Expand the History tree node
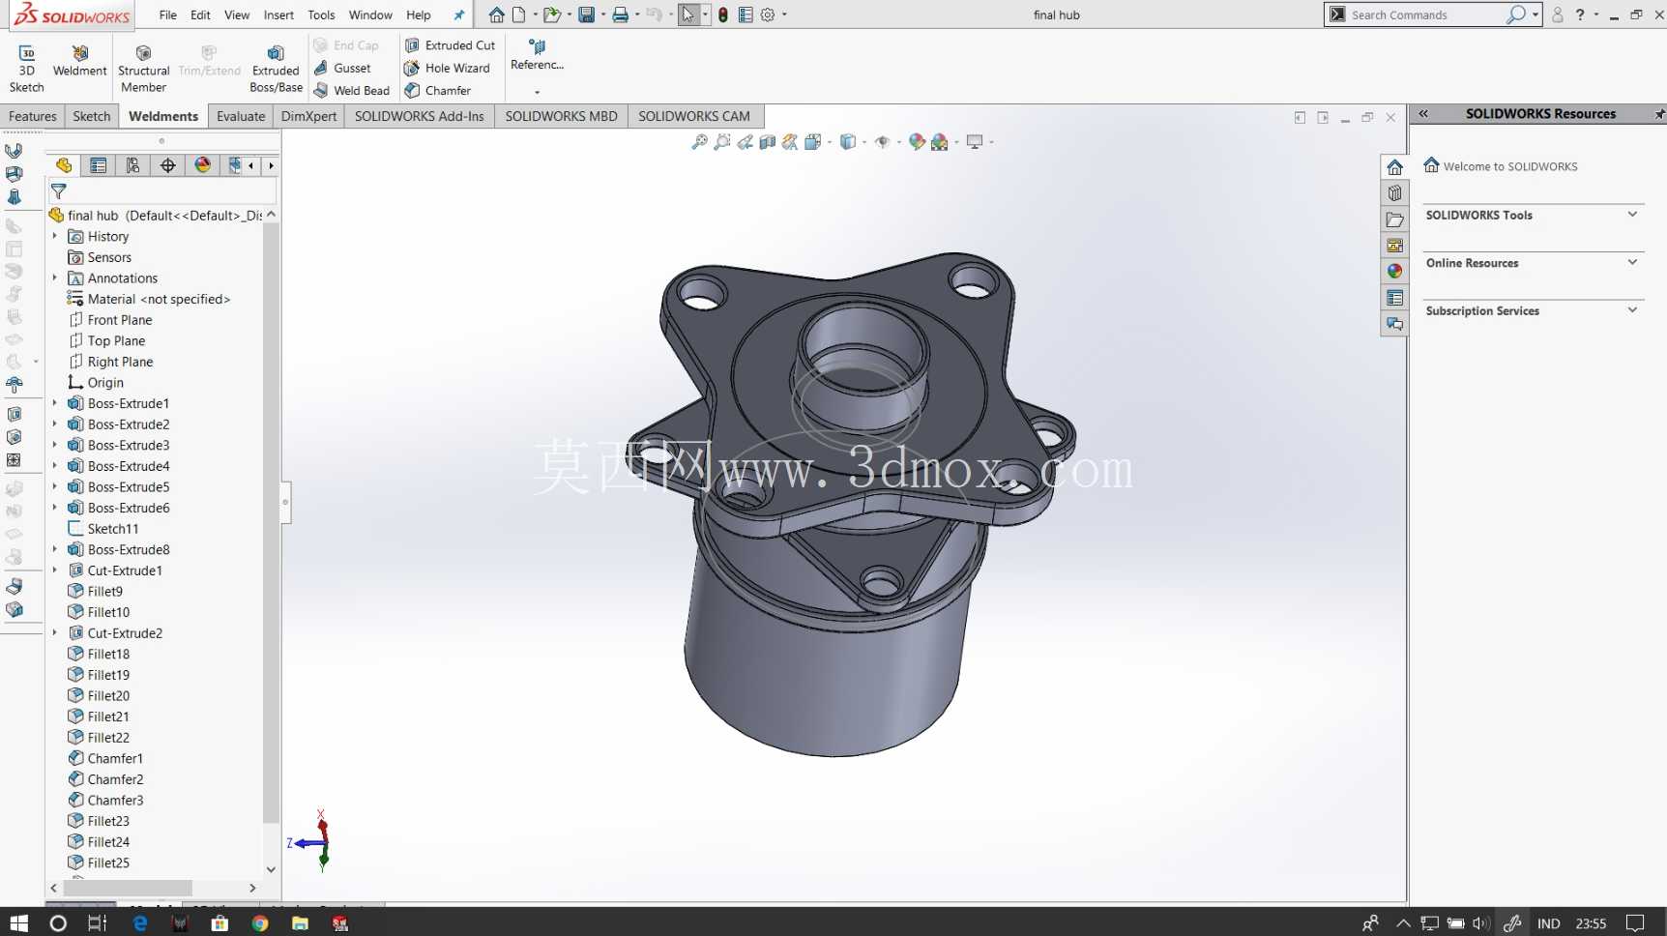 [x=55, y=236]
